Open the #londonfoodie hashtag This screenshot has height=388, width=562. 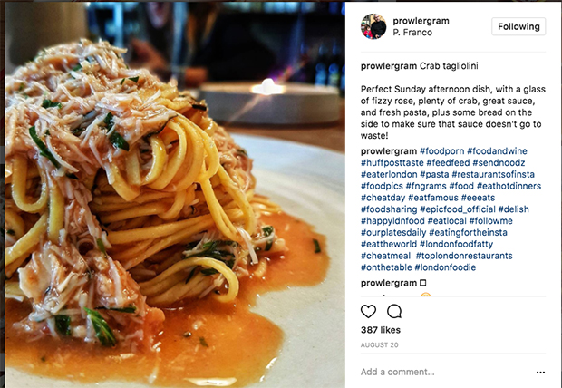click(x=445, y=267)
